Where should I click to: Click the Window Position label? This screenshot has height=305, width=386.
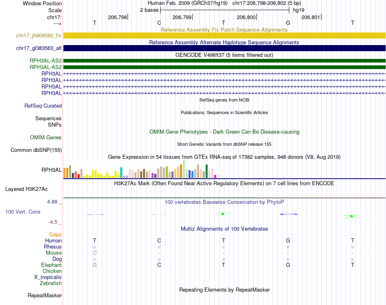pos(42,3)
